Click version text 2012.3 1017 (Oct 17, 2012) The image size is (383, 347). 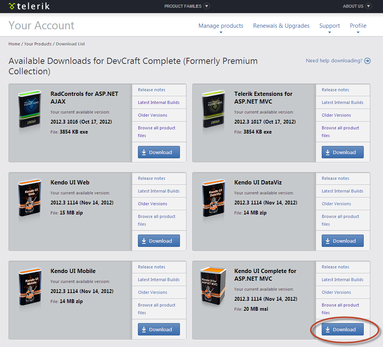265,122
